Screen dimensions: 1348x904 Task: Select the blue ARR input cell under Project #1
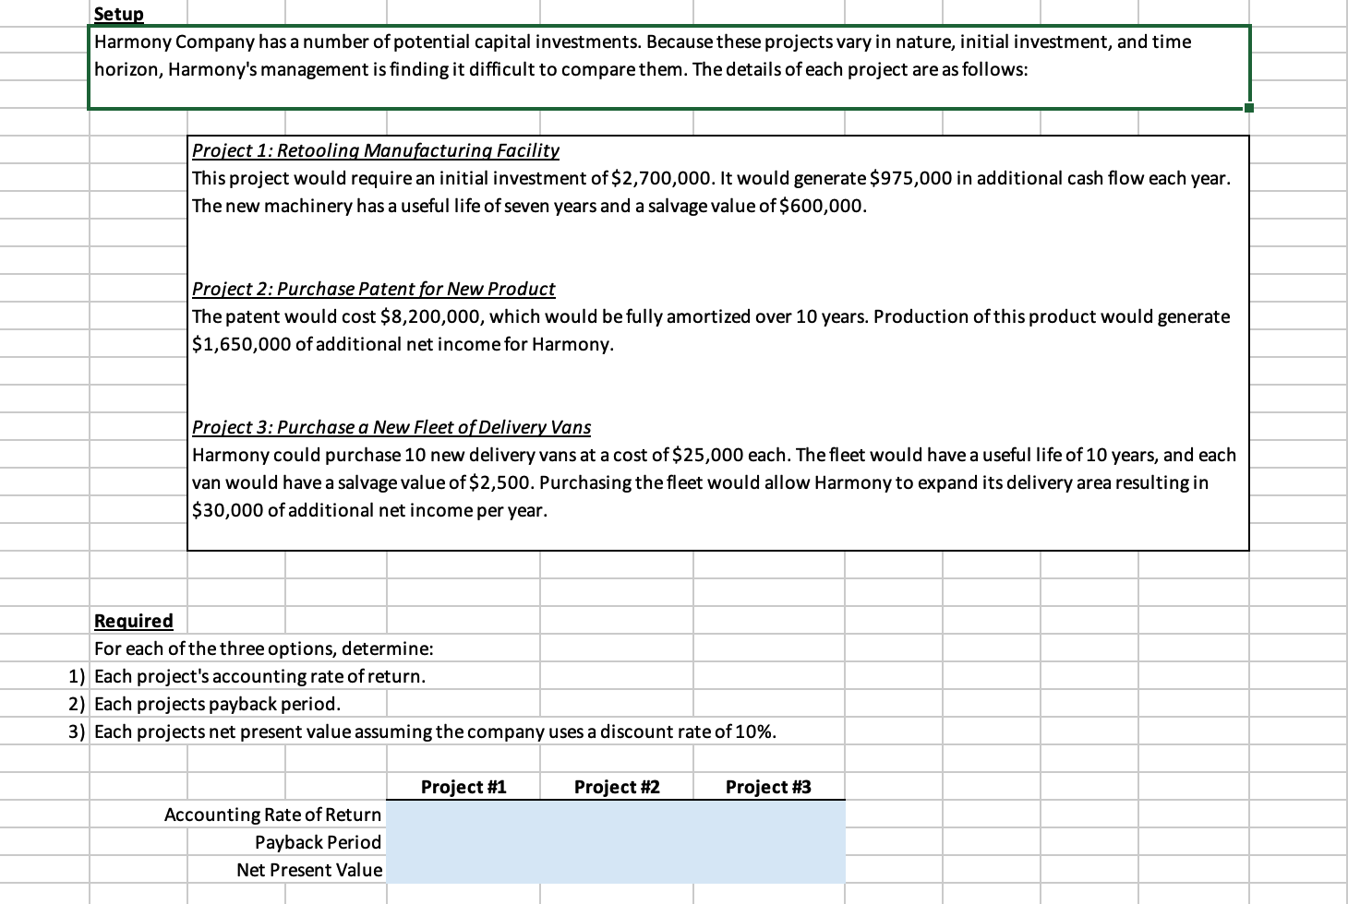click(462, 814)
